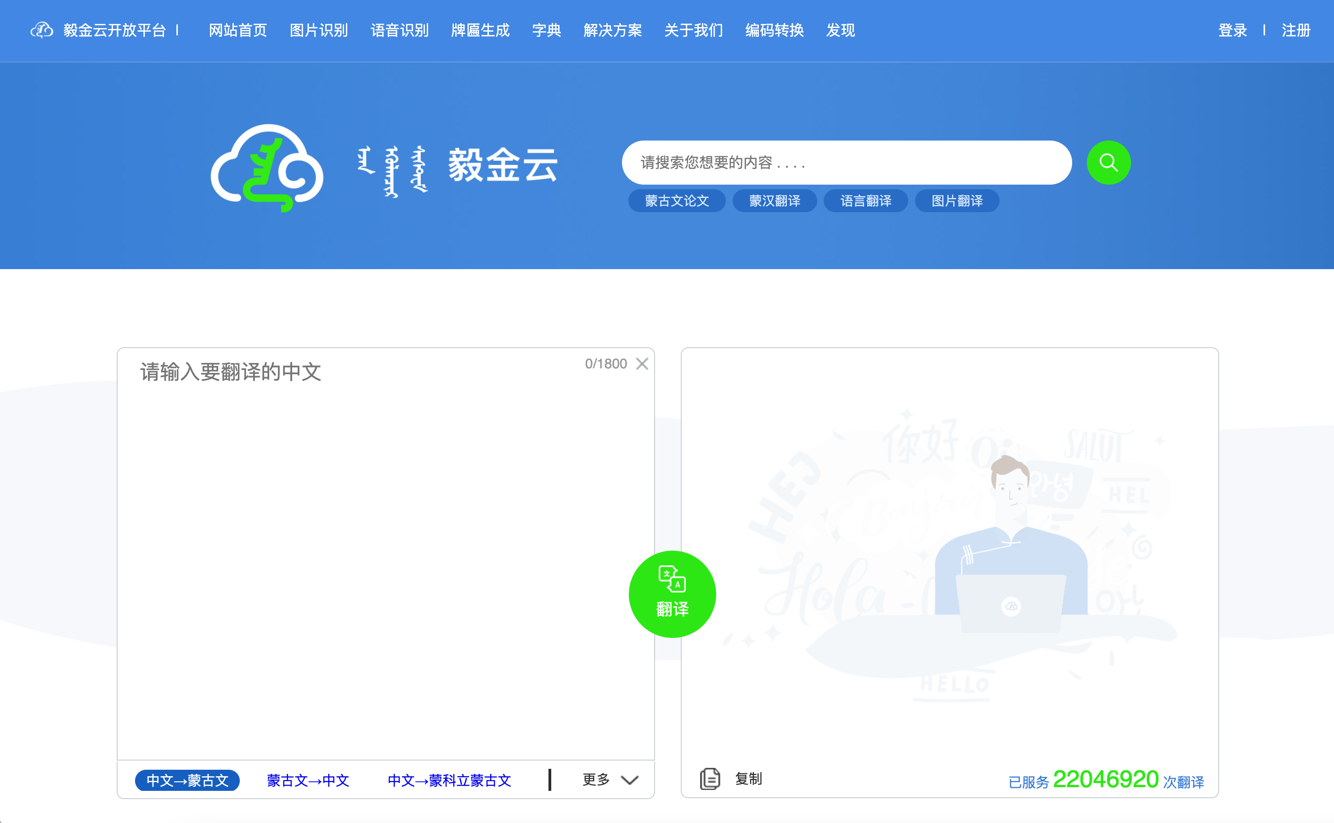Open the 解决方案 dropdown menu
The width and height of the screenshot is (1334, 823).
pos(613,30)
